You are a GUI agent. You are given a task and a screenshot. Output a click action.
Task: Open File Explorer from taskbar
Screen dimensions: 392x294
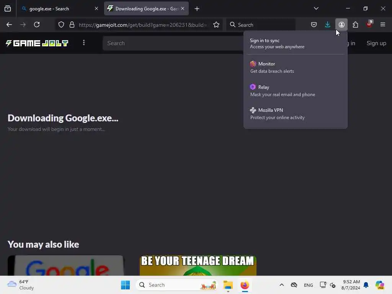228,285
